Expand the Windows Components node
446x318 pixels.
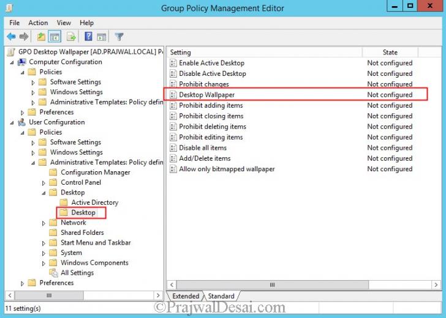[43, 264]
